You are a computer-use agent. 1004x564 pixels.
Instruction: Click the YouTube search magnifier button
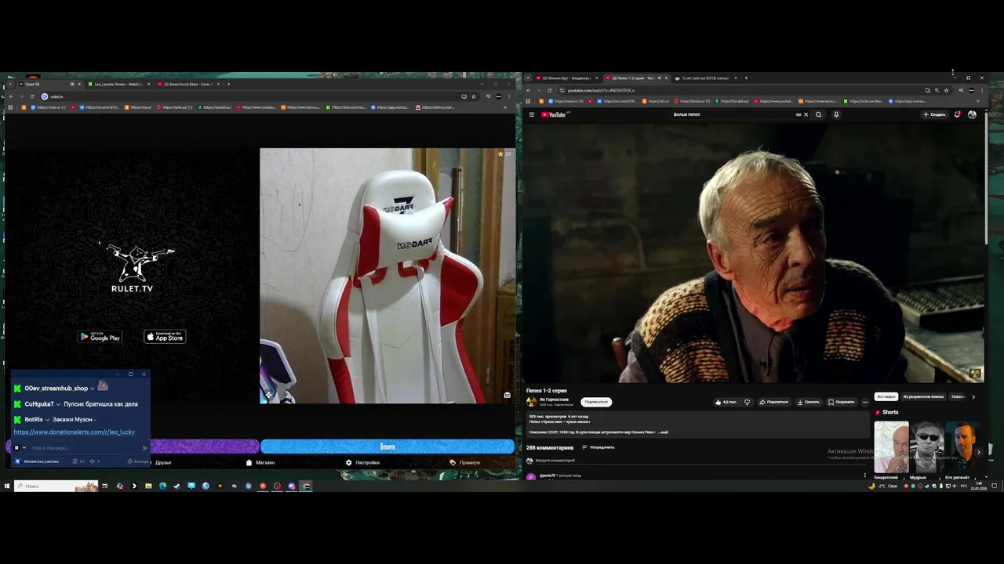click(x=818, y=114)
